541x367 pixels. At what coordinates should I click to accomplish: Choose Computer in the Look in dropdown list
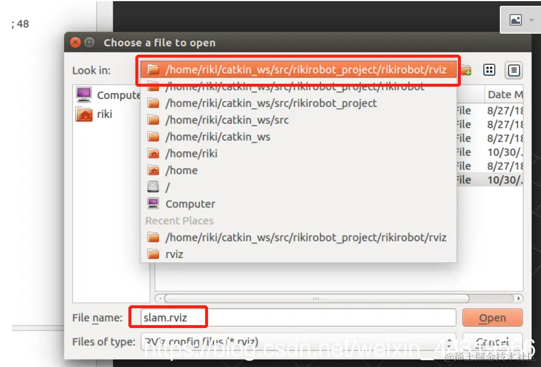(x=299, y=204)
